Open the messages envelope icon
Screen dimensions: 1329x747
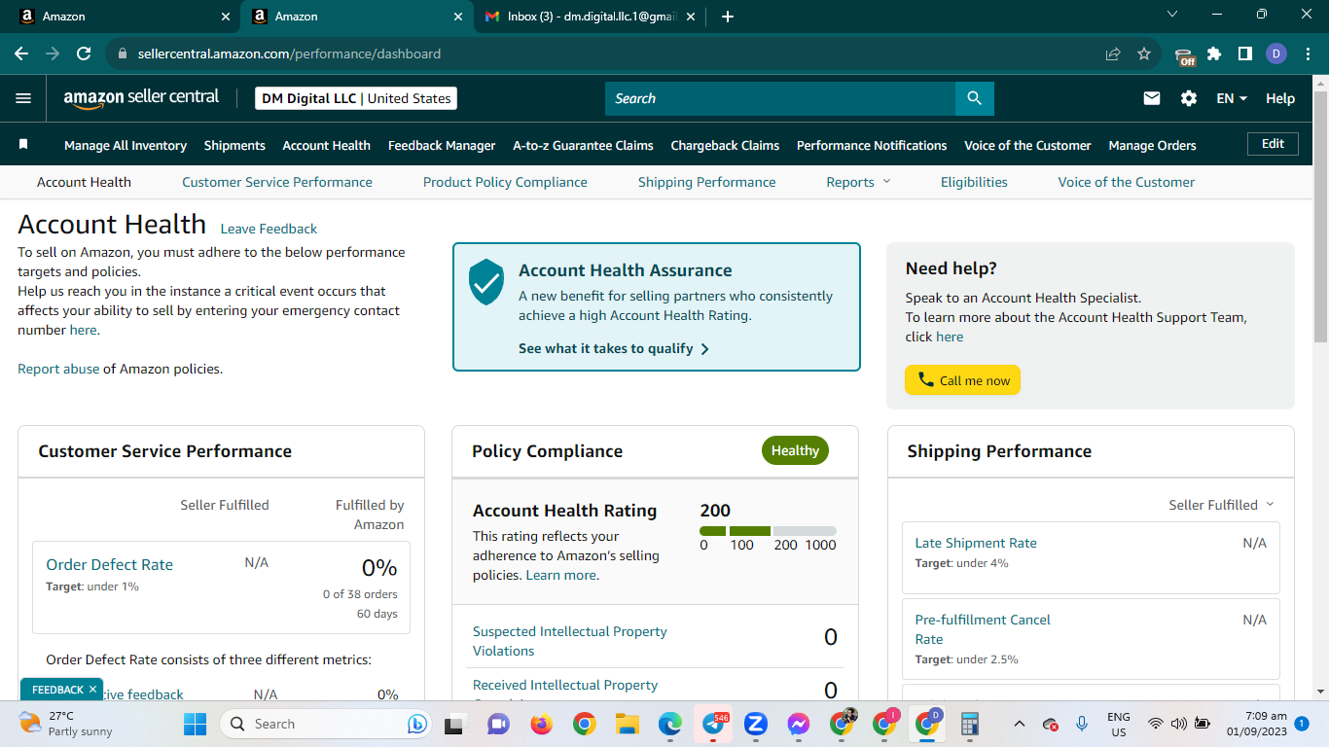(x=1152, y=98)
